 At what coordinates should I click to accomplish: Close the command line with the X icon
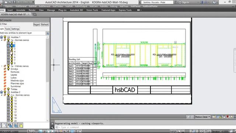52,124
